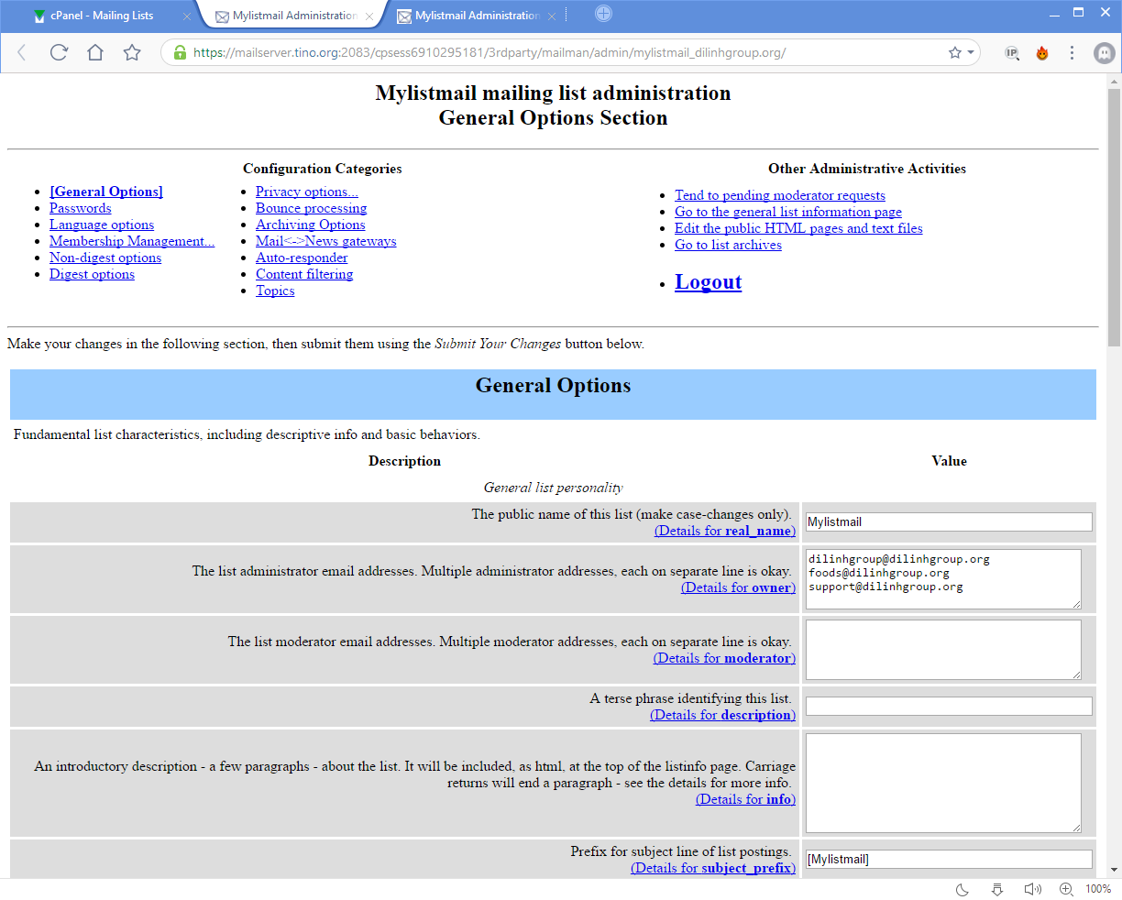Click the star icon beside the home button

[132, 52]
